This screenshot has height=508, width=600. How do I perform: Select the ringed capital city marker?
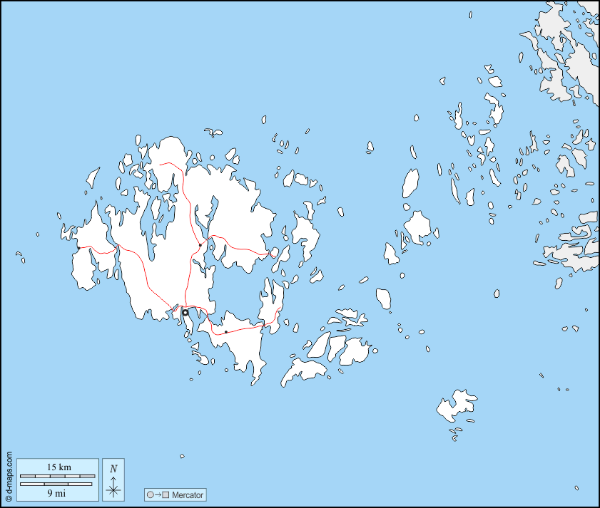click(185, 312)
